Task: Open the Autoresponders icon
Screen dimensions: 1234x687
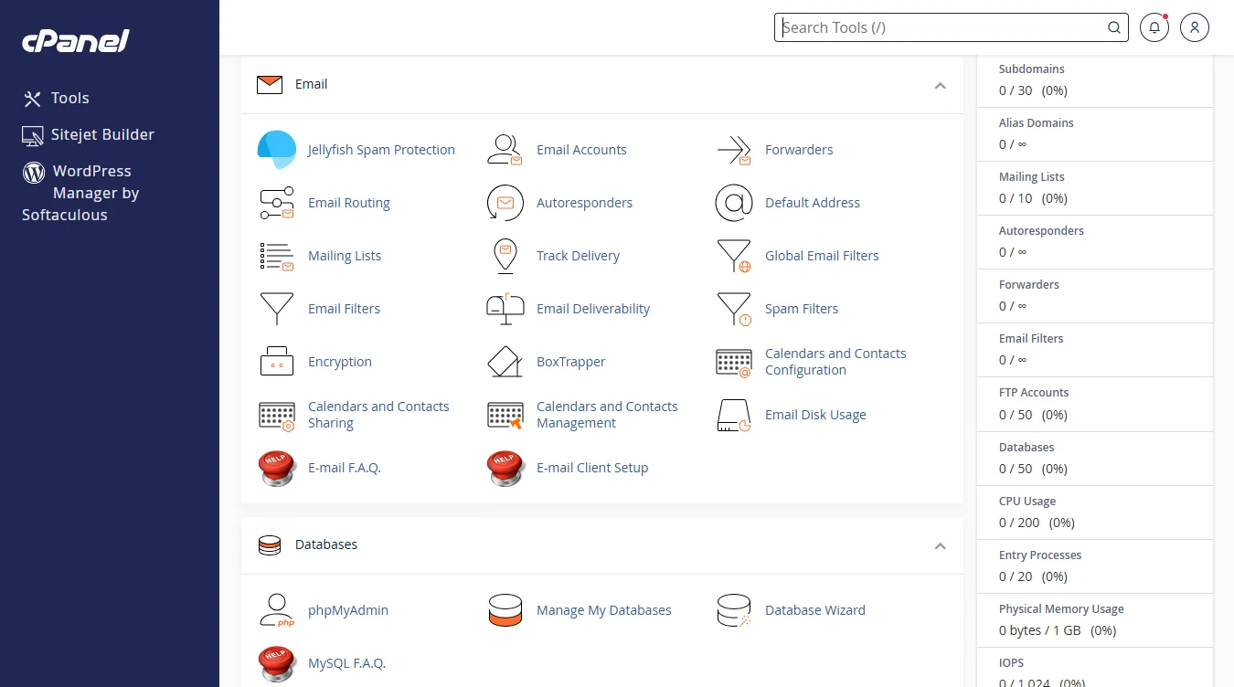Action: pyautogui.click(x=505, y=203)
